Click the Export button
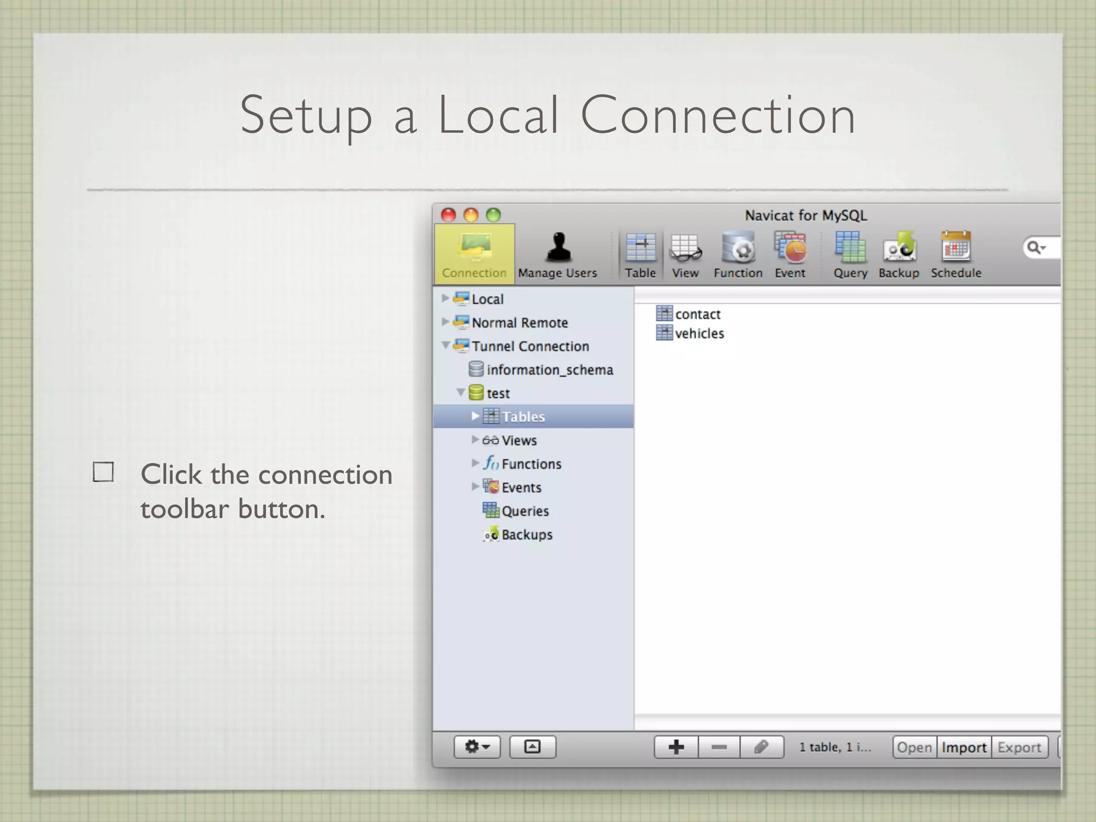This screenshot has width=1096, height=822. (1019, 747)
